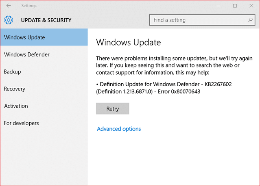
Task: Switch to the Backup section
Action: [x=13, y=71]
